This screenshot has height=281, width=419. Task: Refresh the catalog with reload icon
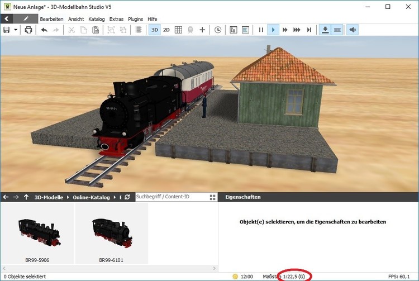pyautogui.click(x=127, y=197)
